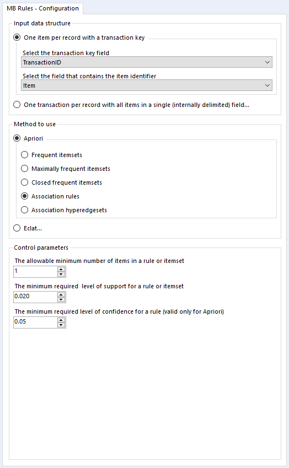
Task: Increase minimum confidence level up arrow
Action: [x=61, y=320]
